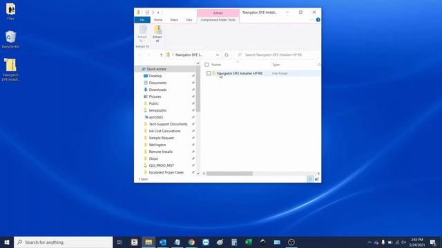Viewport: 442px width, 248px height.
Task: Open Sample Request in sidebar
Action: (161, 138)
